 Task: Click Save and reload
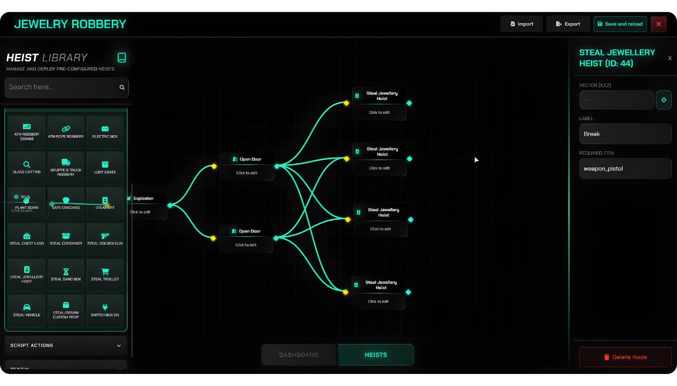pyautogui.click(x=620, y=24)
